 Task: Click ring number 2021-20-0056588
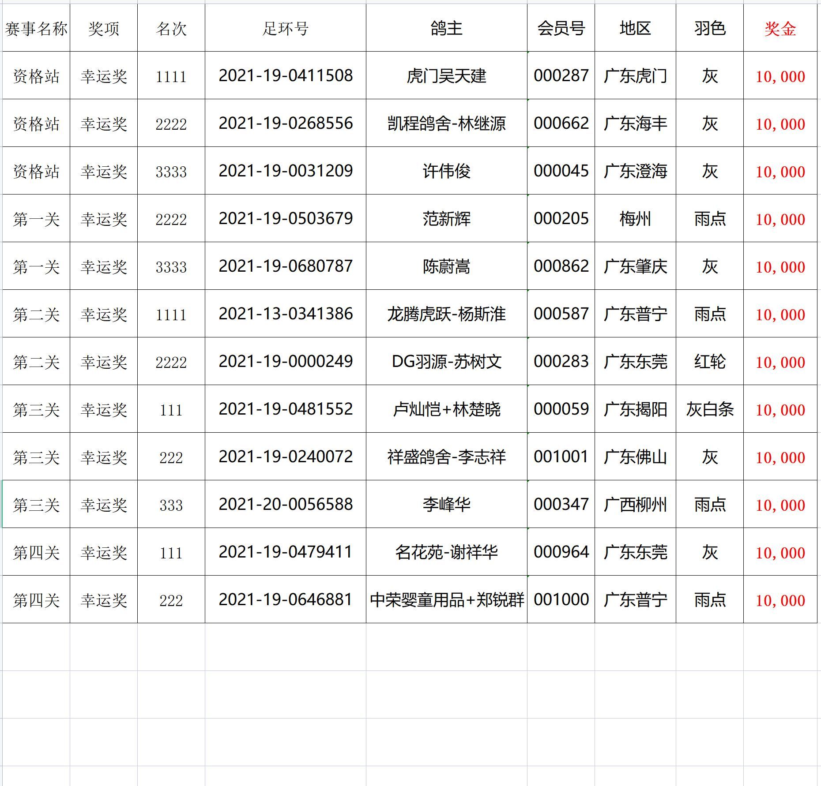(x=286, y=504)
